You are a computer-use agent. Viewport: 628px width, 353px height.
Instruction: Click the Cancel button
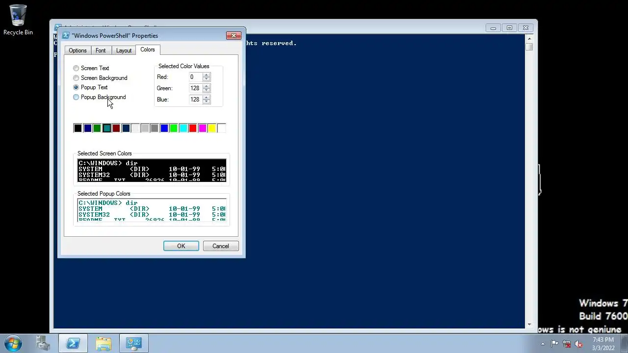tap(220, 246)
